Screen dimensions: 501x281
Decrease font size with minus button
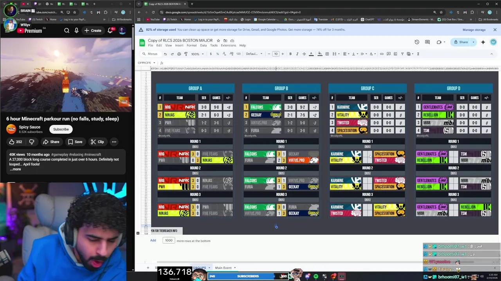click(269, 54)
